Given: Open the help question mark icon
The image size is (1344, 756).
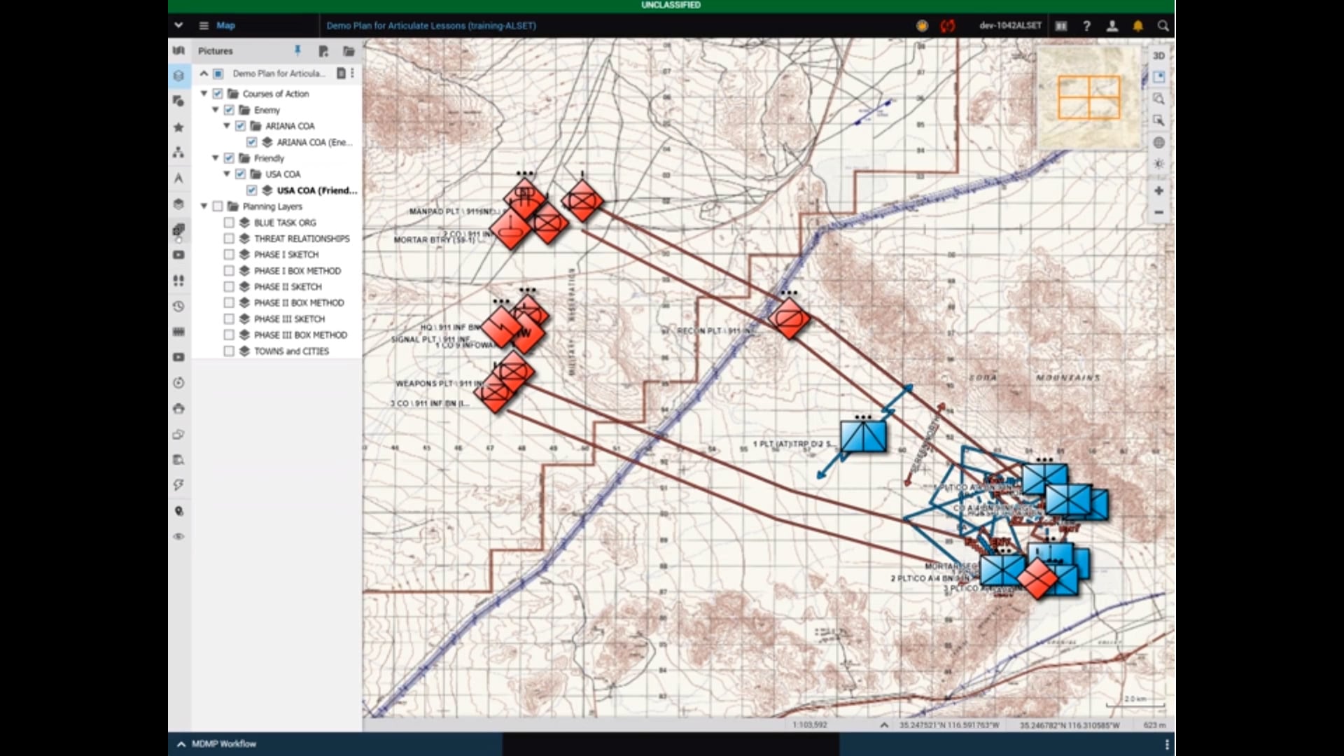Looking at the screenshot, I should click(1086, 26).
